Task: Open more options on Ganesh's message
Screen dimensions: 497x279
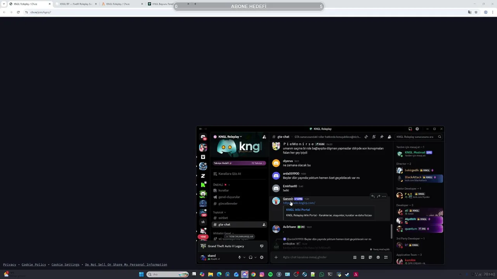Action: [x=384, y=196]
